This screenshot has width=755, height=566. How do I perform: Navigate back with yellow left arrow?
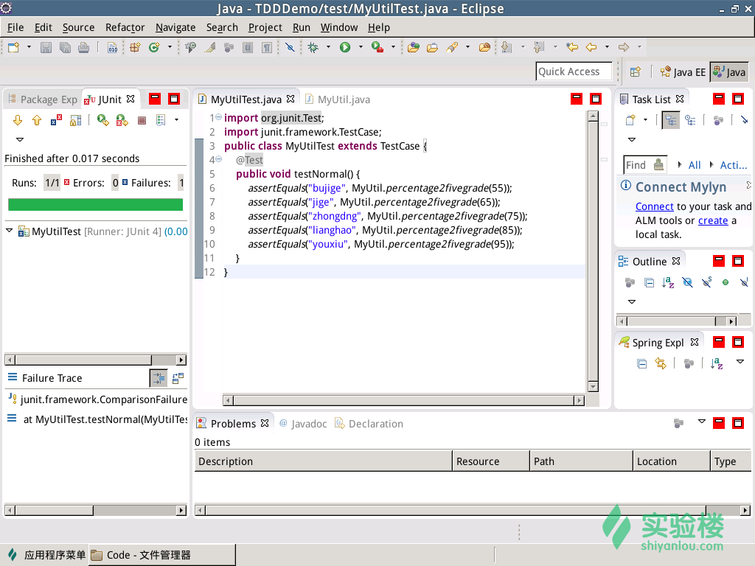click(591, 47)
